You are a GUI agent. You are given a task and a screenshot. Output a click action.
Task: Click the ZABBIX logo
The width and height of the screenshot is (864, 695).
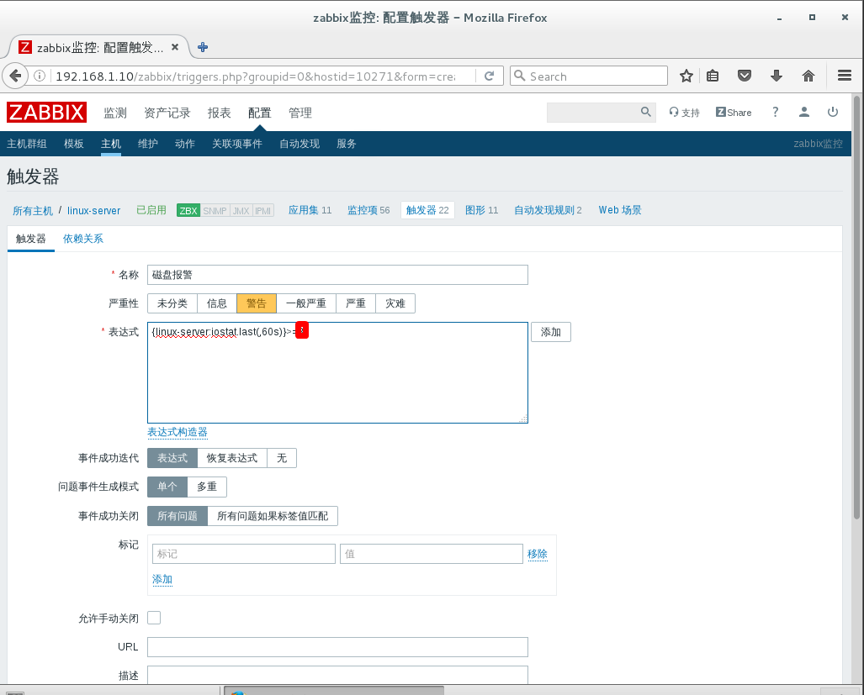[x=47, y=113]
